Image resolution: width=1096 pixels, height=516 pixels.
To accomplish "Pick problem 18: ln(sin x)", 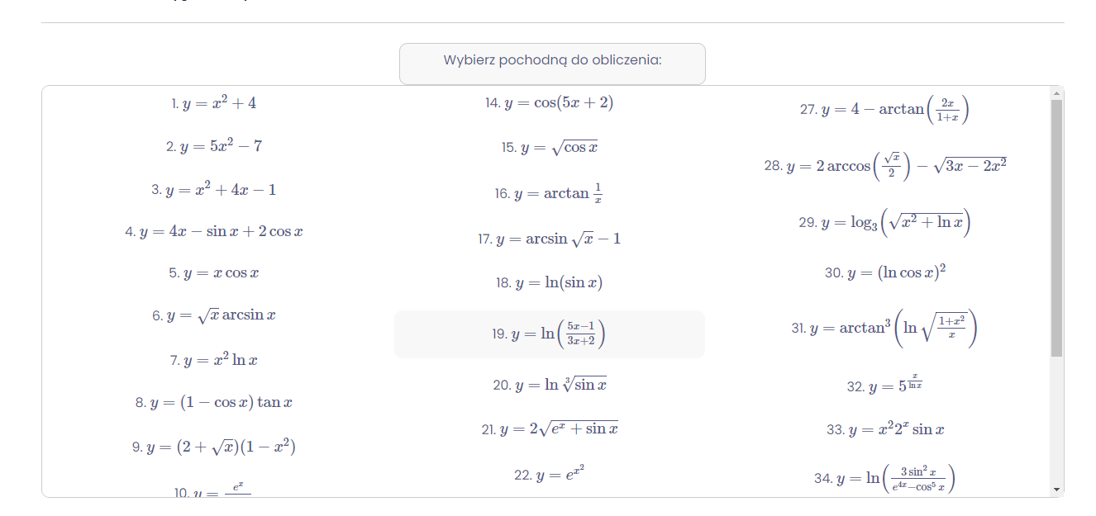I will point(550,282).
